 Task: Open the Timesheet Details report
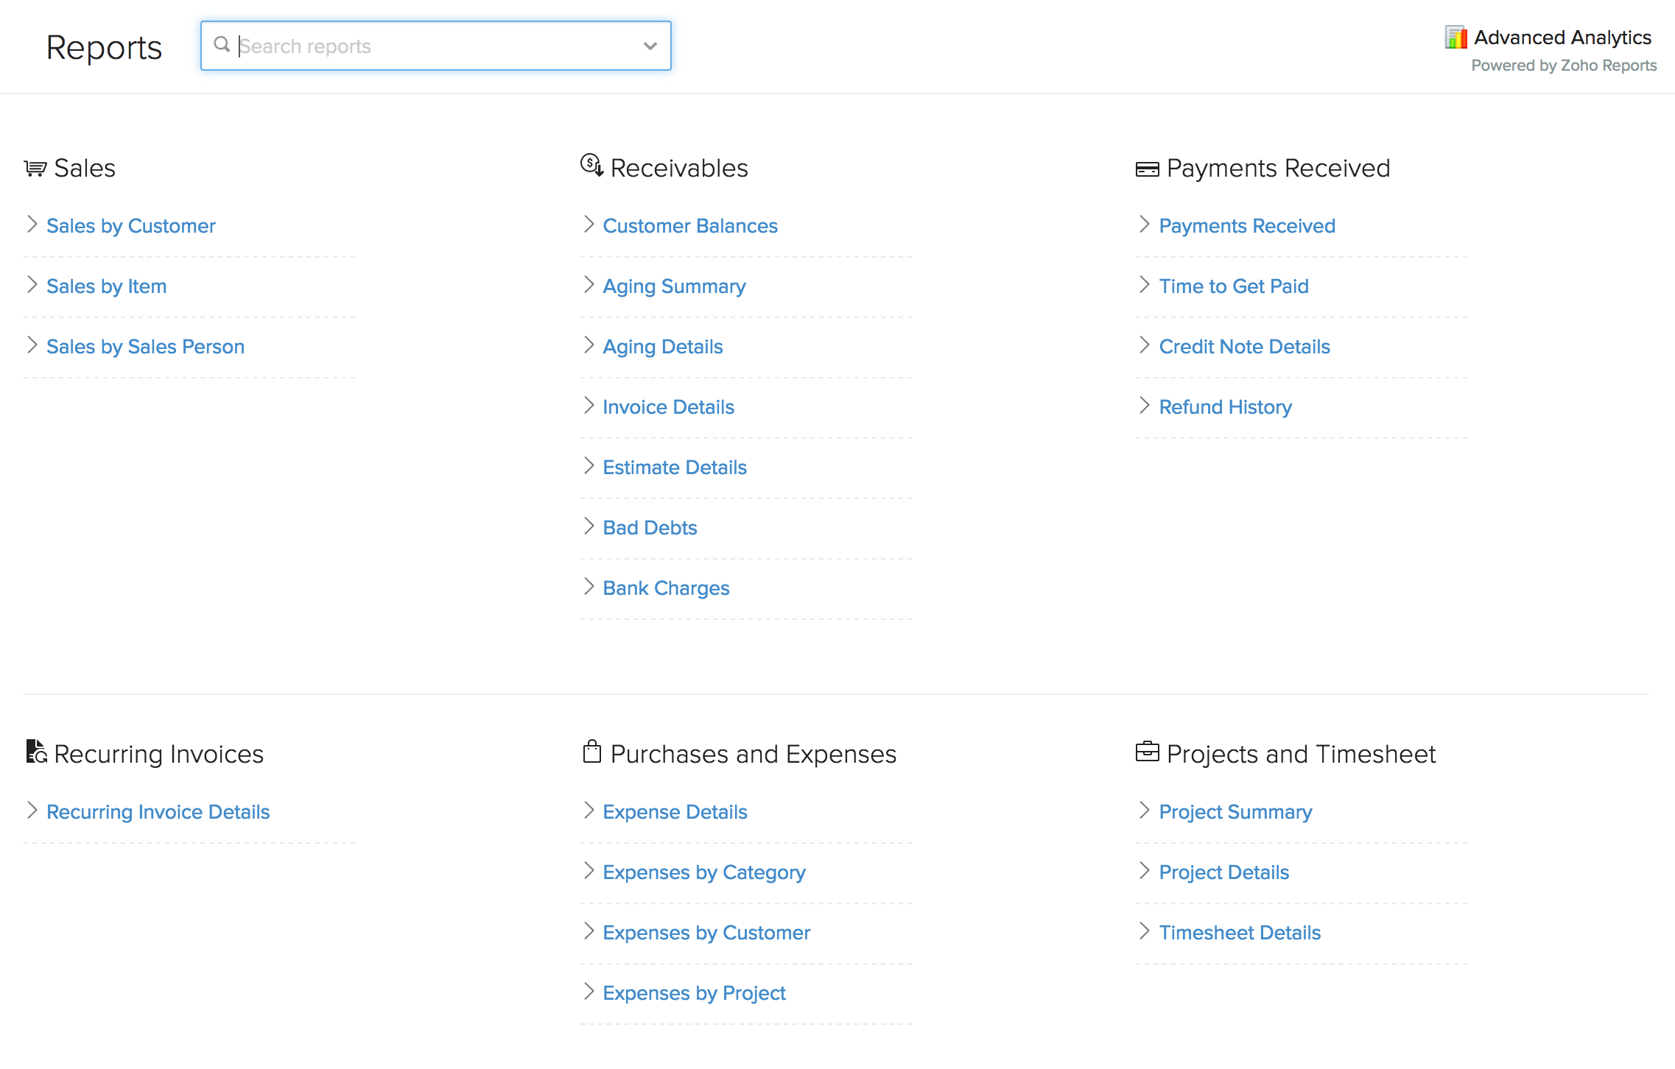coord(1240,933)
